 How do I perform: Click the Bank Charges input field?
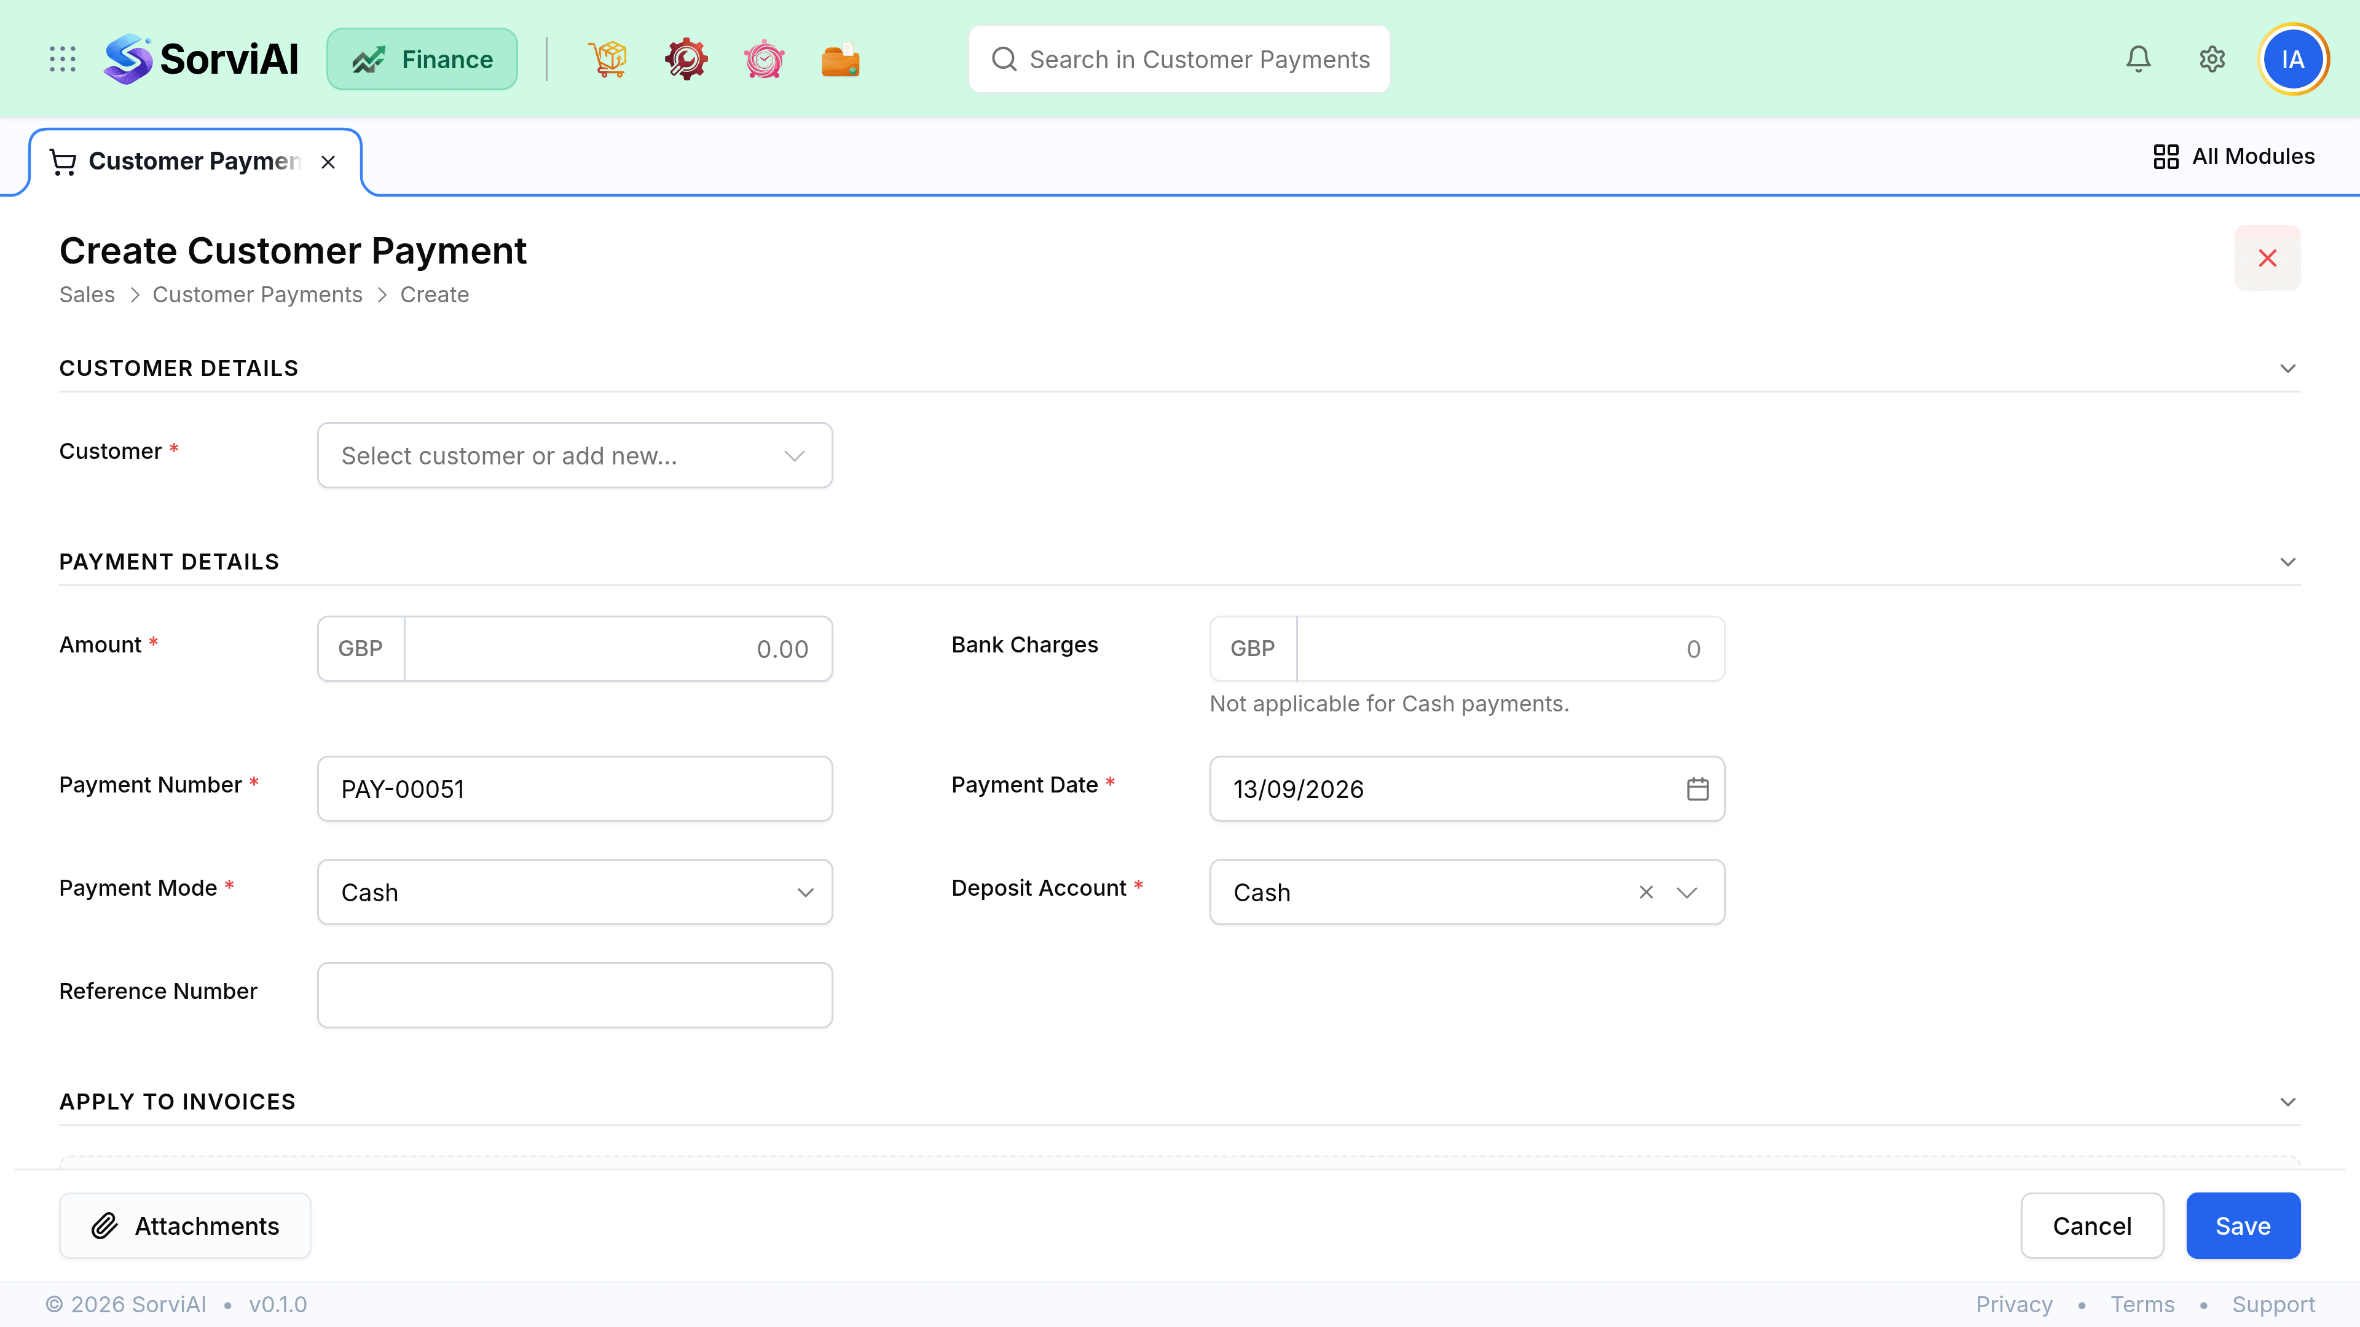(1510, 648)
